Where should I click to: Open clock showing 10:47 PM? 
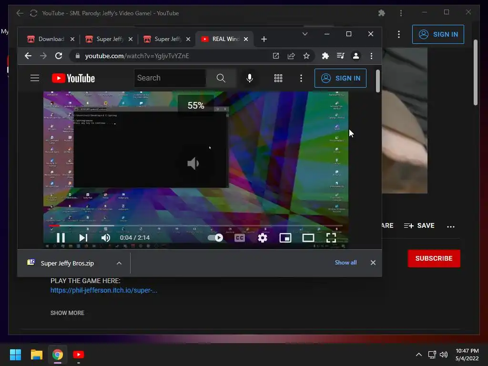[467, 355]
